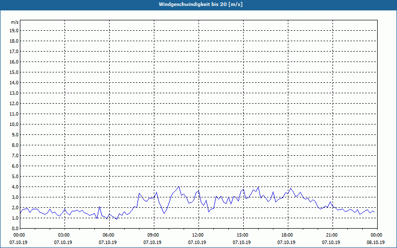Click the "19,0" y-axis value
The image size is (397, 248).
[x=14, y=31]
